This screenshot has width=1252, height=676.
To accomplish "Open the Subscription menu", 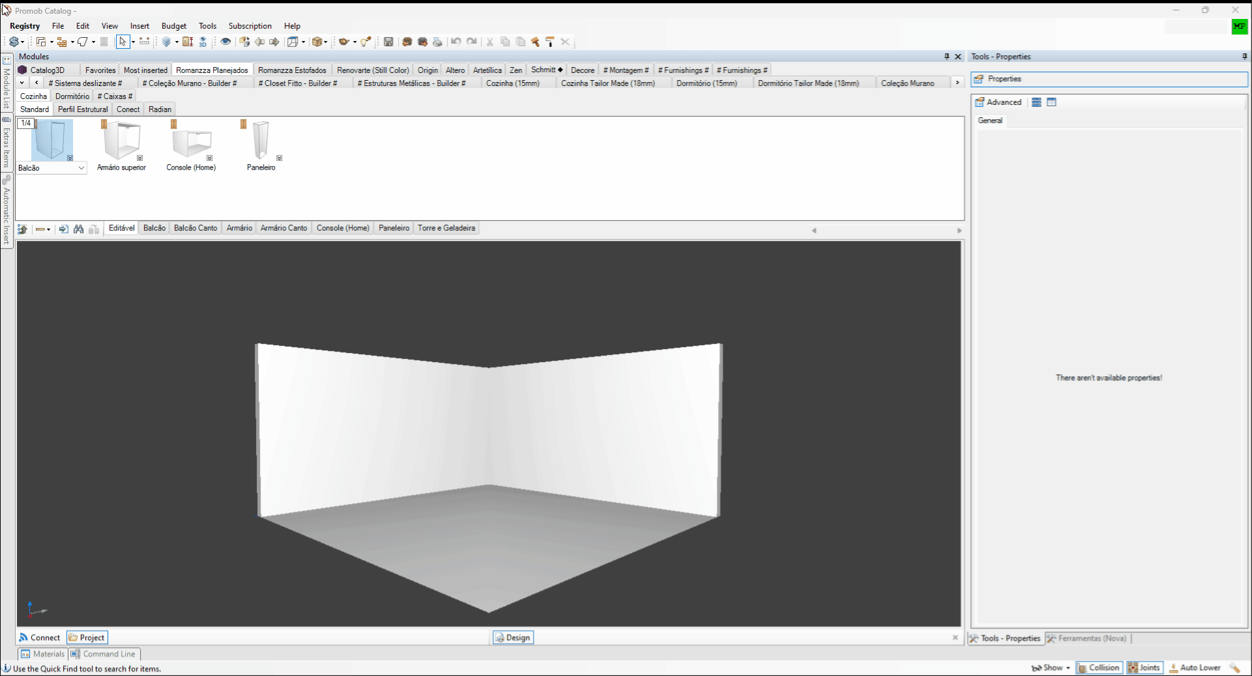I will pos(250,26).
